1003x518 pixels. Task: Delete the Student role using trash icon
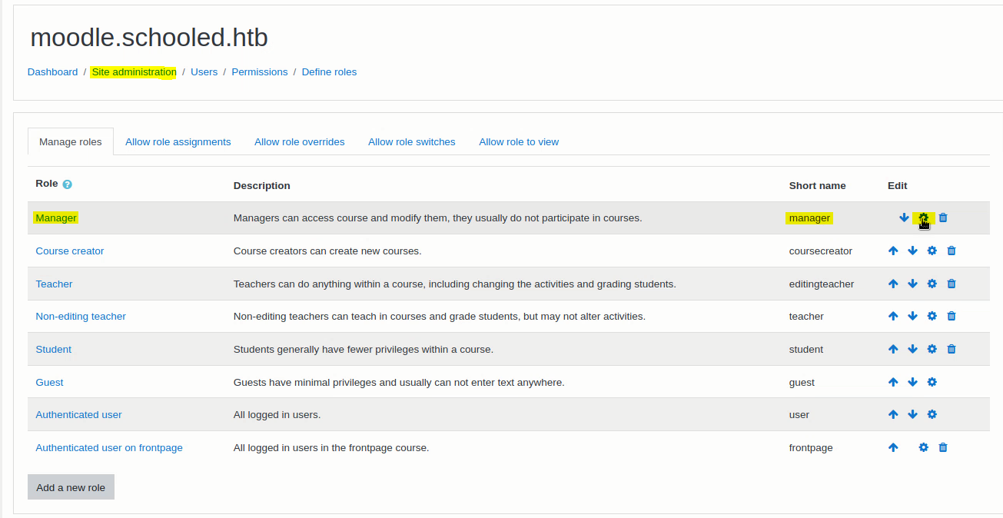(x=951, y=349)
